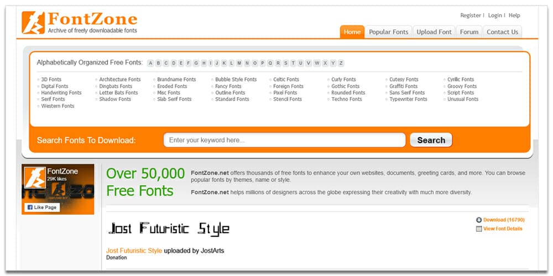
Task: Click the Register link
Action: (x=471, y=15)
